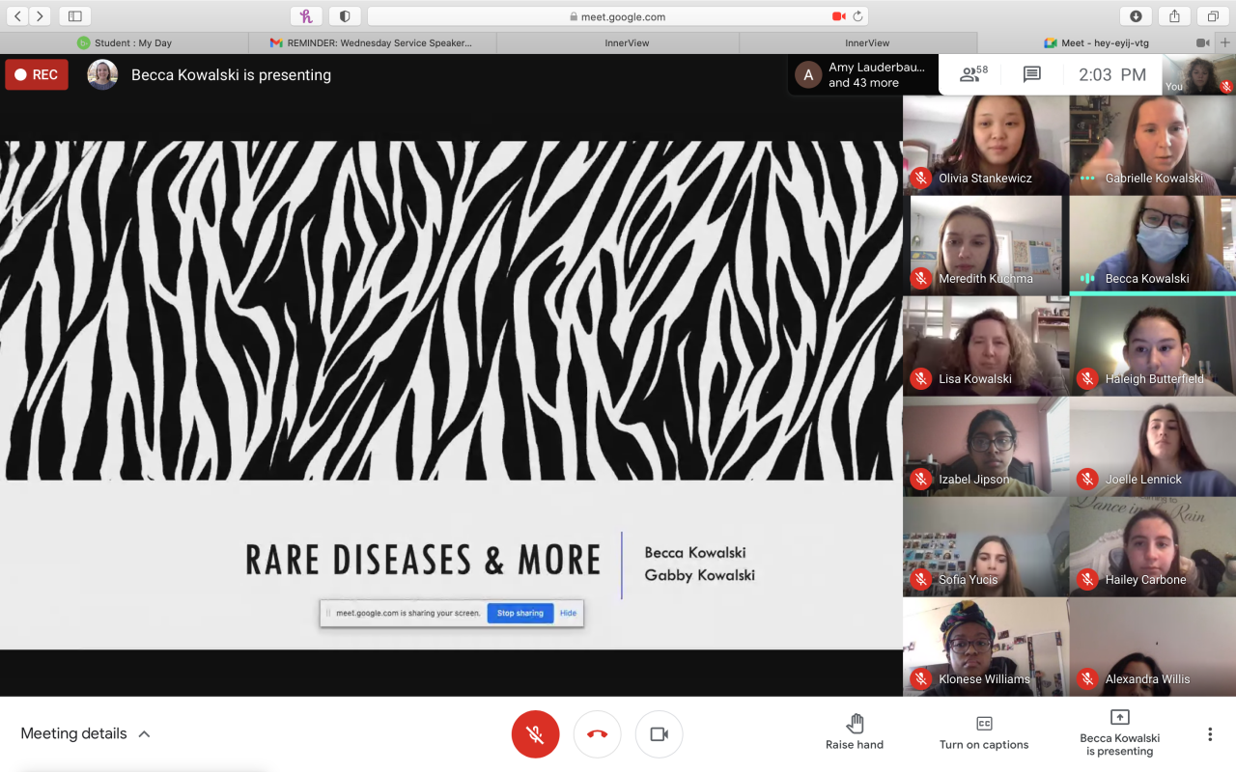Toggle the camera on or off
Image resolution: width=1236 pixels, height=772 pixels.
[659, 734]
